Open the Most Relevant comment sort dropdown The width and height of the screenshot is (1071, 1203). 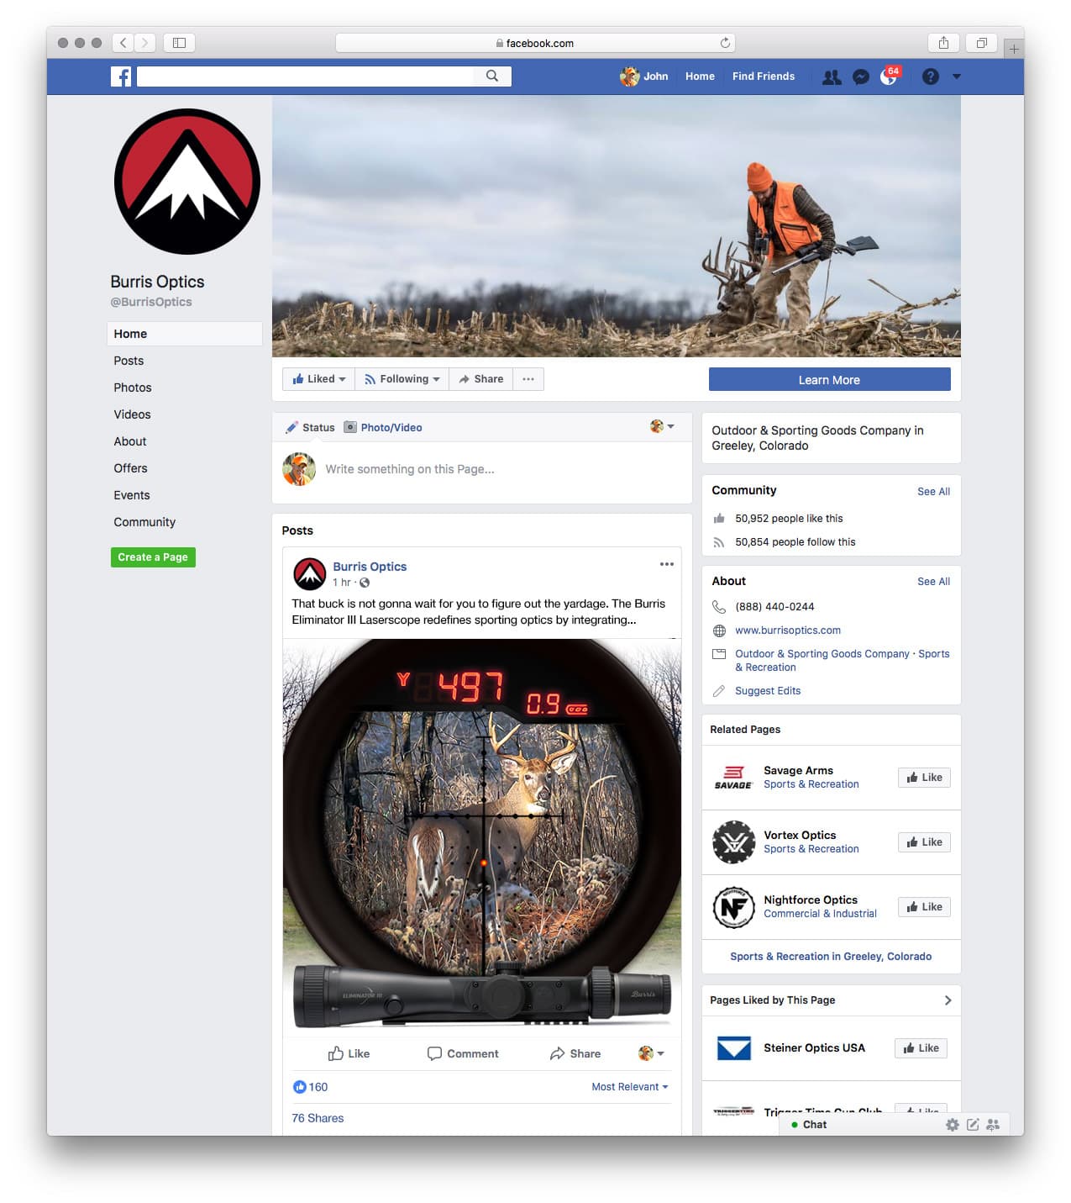629,1087
